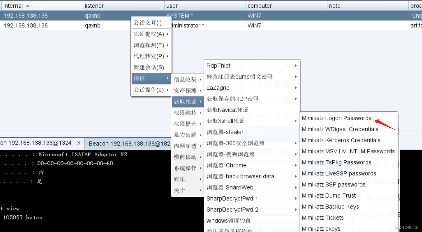
Task: Select windows锁屏钓鱼 item
Action: coord(252,221)
